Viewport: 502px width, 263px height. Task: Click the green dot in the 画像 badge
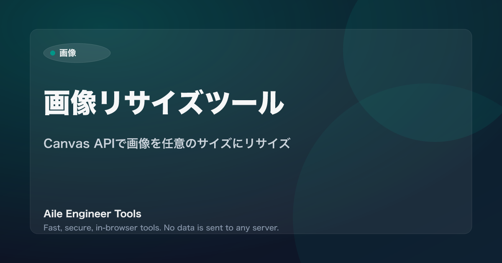[53, 53]
